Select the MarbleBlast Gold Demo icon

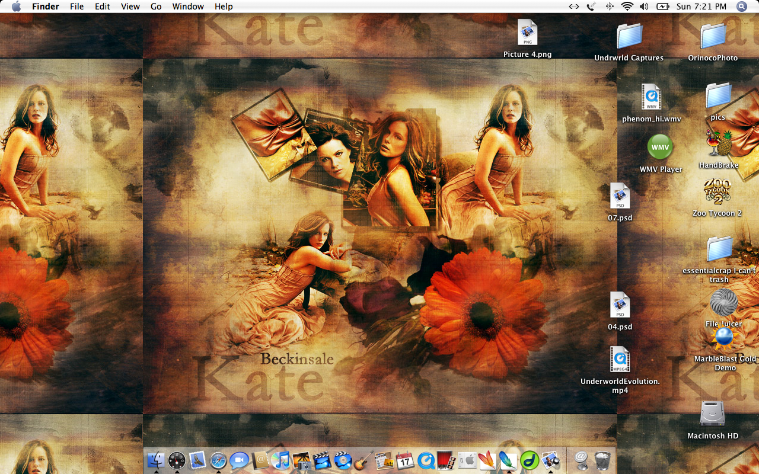point(723,338)
